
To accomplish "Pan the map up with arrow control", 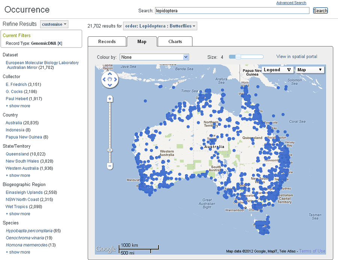I will (110, 73).
